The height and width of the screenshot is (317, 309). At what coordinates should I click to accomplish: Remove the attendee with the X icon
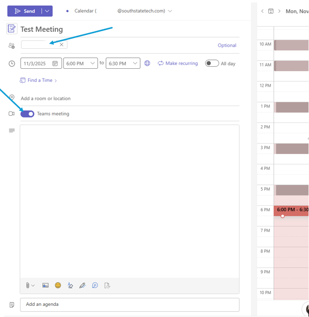pyautogui.click(x=62, y=45)
